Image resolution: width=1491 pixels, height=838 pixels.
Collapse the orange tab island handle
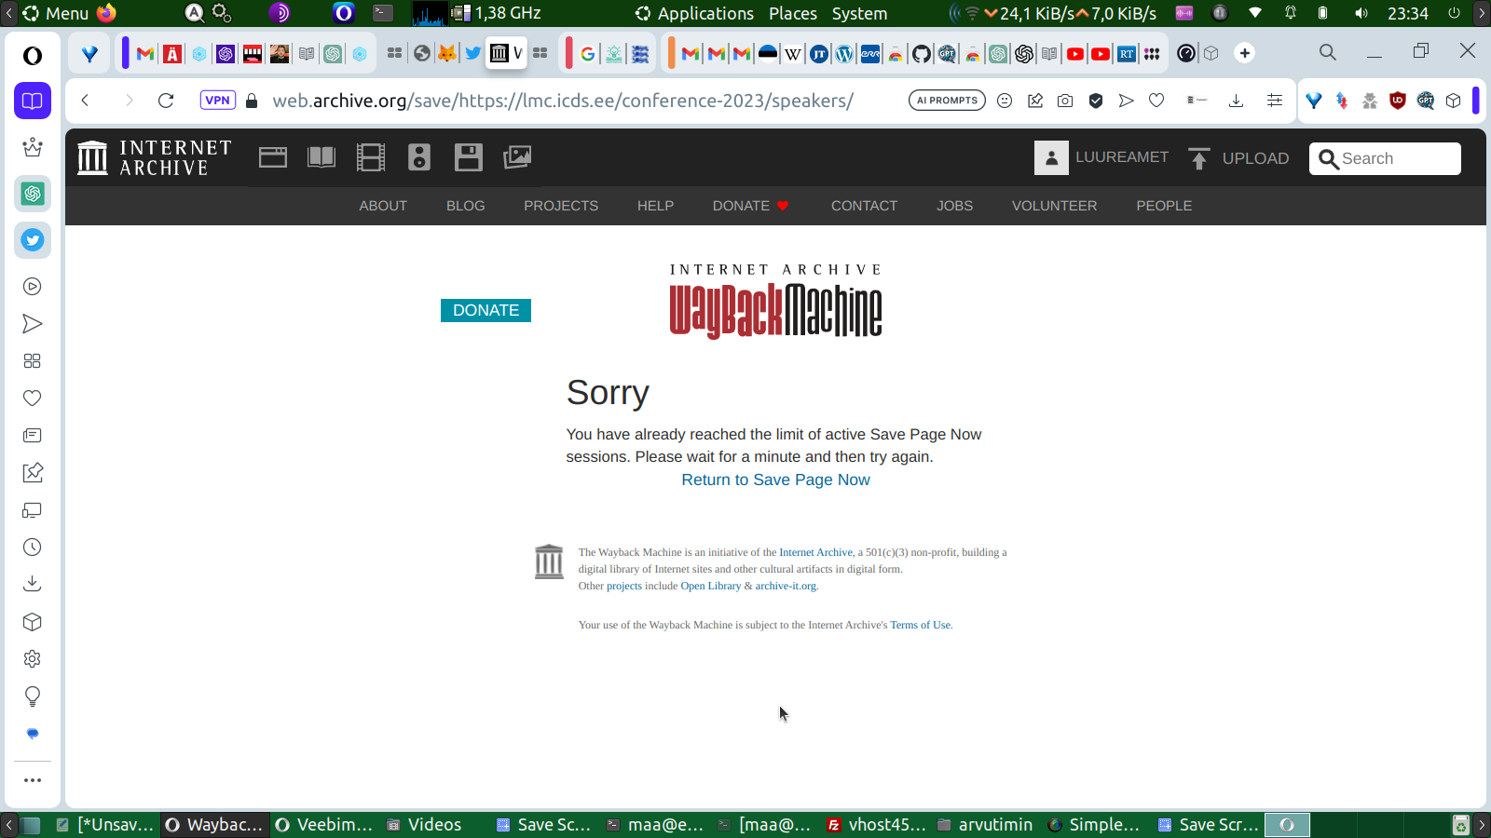pyautogui.click(x=671, y=53)
